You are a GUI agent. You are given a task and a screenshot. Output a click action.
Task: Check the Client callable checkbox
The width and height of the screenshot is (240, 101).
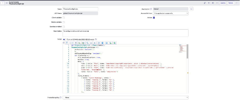click(63, 18)
